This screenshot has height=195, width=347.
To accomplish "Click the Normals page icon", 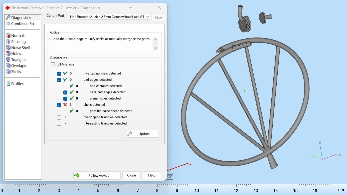I will tap(8, 35).
